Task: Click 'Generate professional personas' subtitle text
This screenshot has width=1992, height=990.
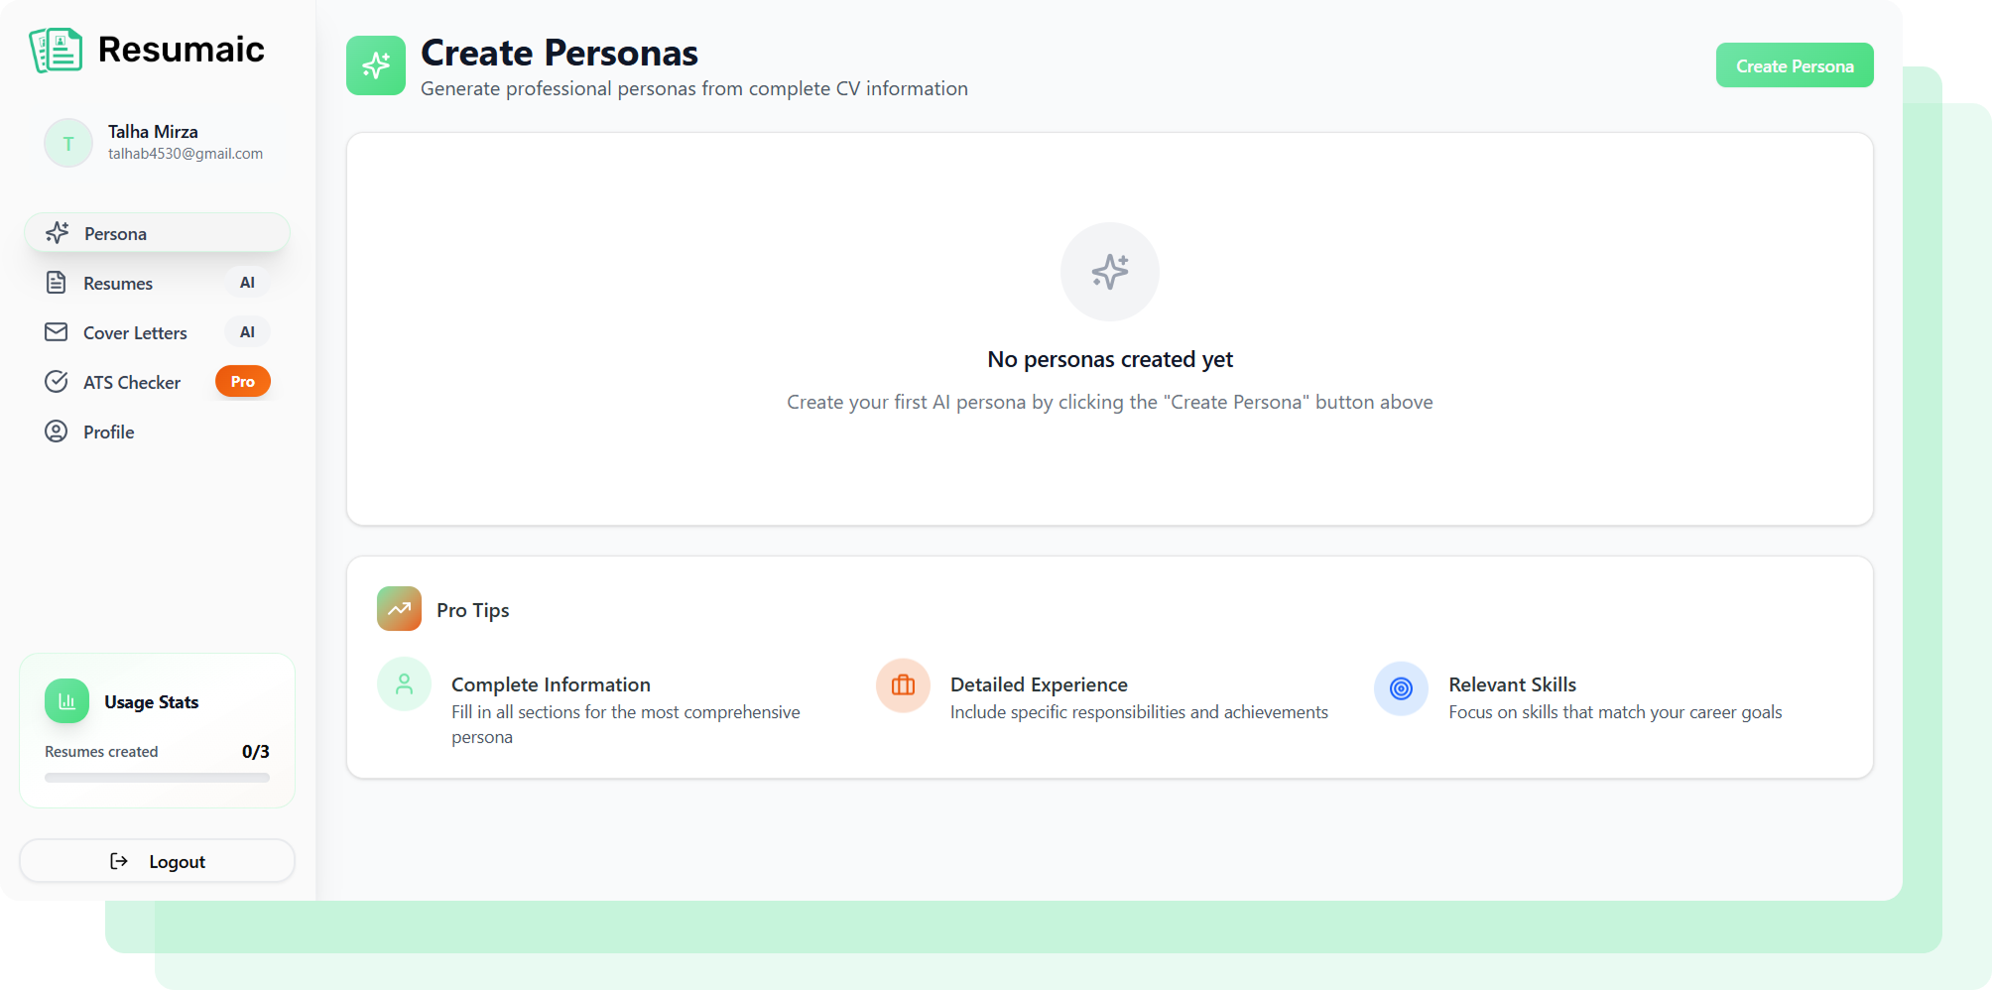Action: [x=694, y=88]
